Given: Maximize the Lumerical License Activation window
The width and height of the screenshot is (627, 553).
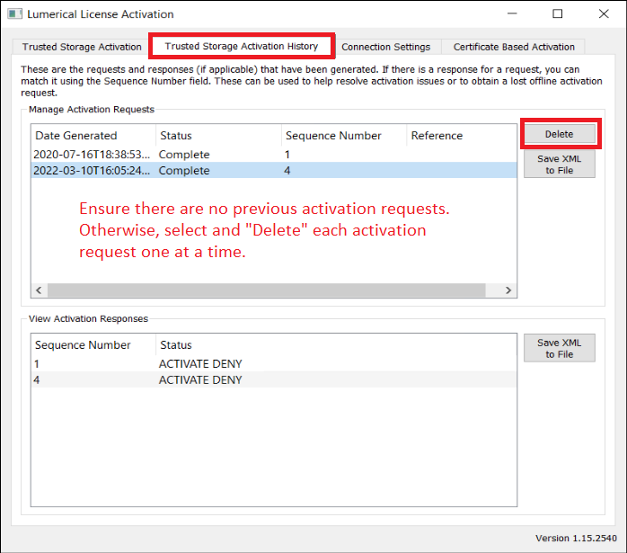Looking at the screenshot, I should (558, 13).
